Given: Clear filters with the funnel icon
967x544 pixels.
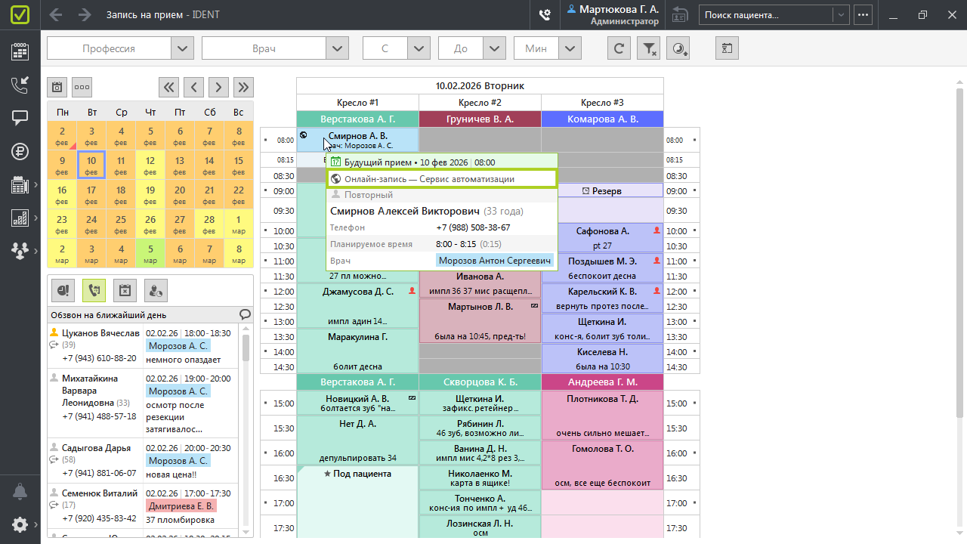Looking at the screenshot, I should pos(649,48).
